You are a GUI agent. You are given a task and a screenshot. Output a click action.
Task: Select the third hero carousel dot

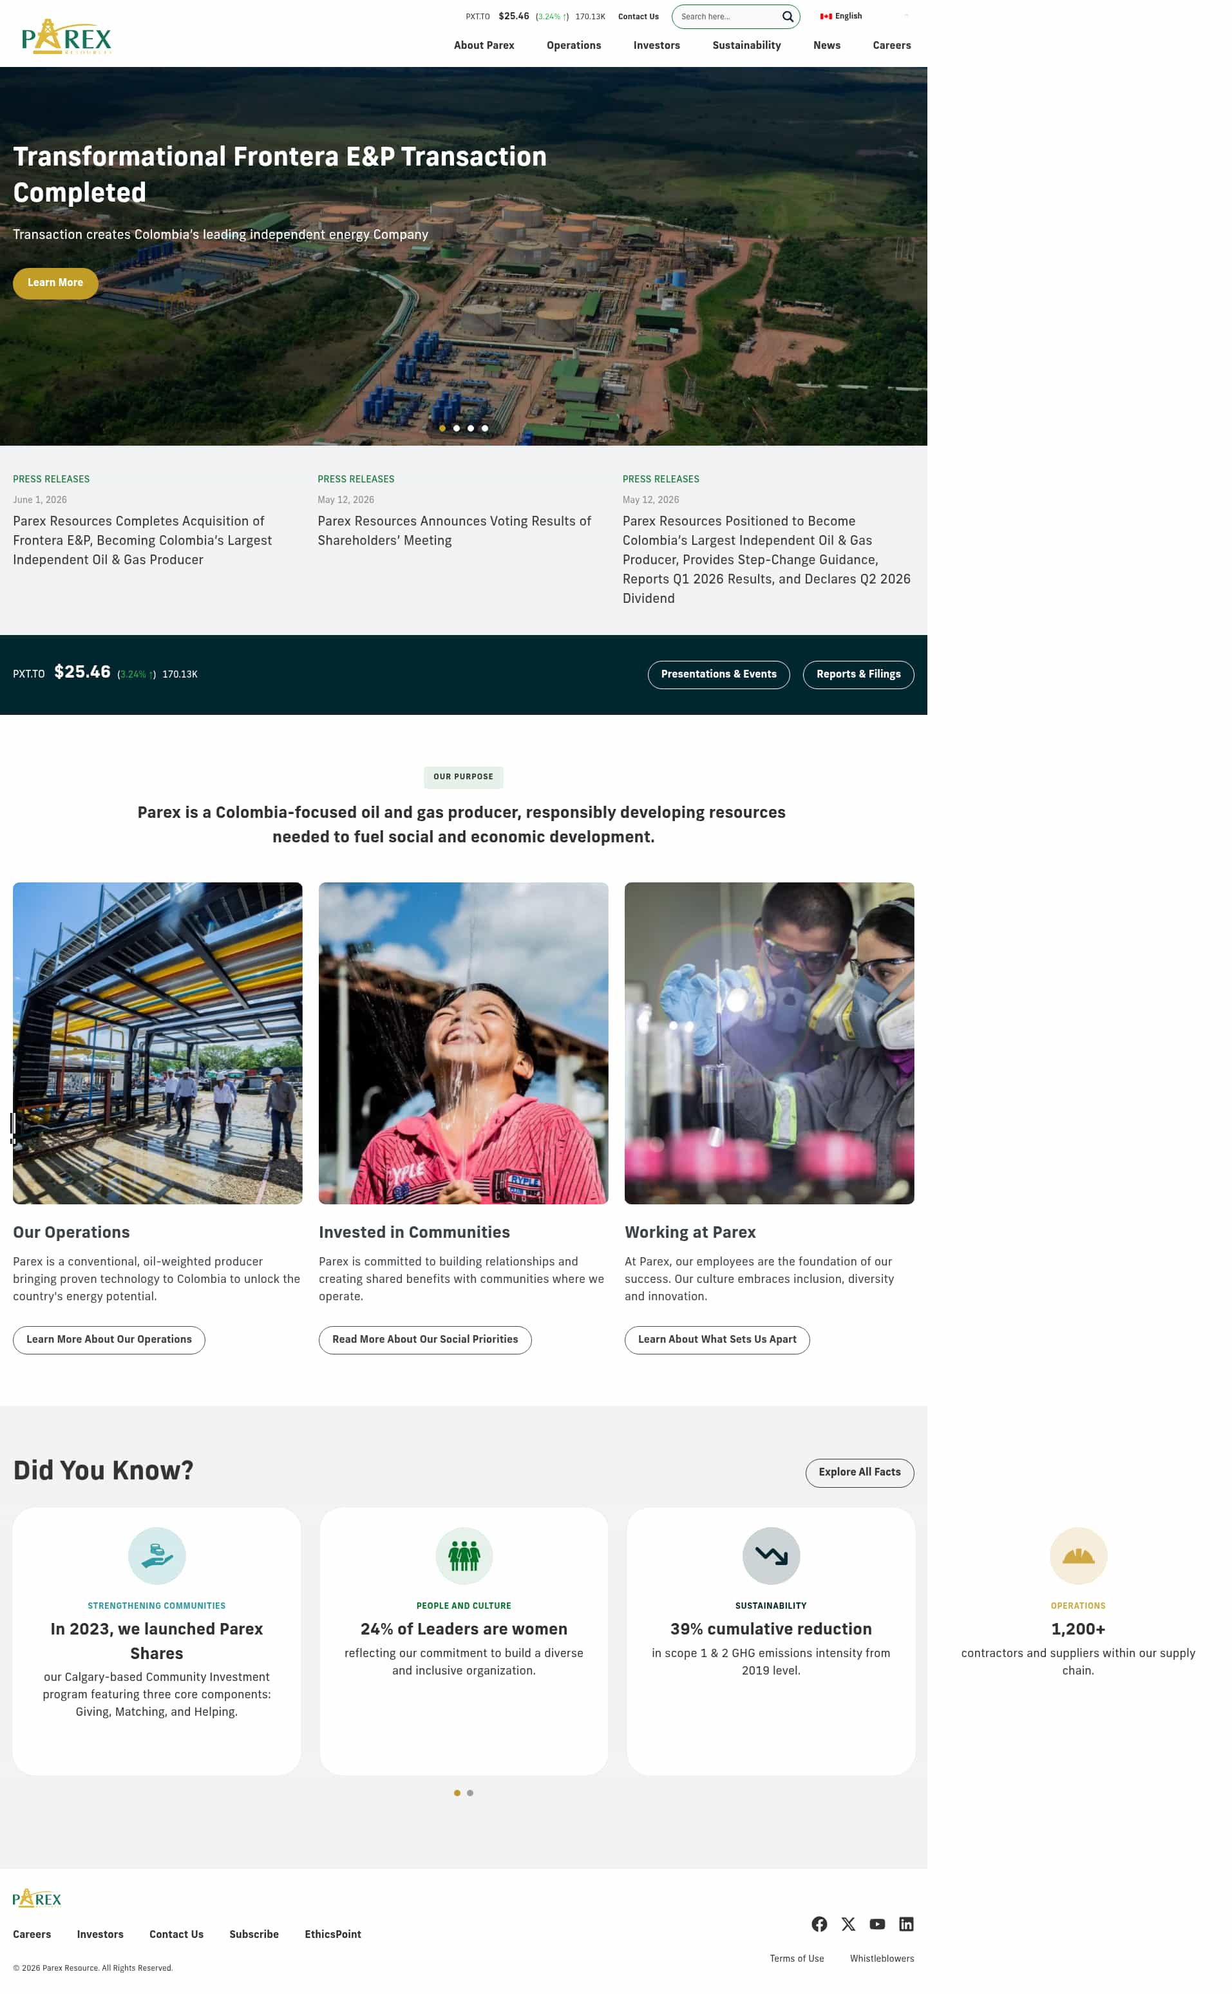[470, 428]
